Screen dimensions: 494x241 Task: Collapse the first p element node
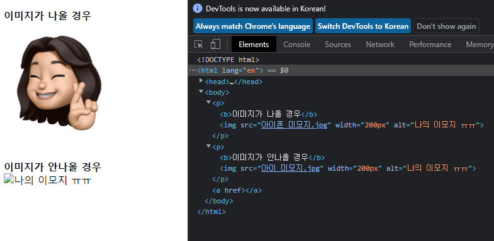point(208,102)
